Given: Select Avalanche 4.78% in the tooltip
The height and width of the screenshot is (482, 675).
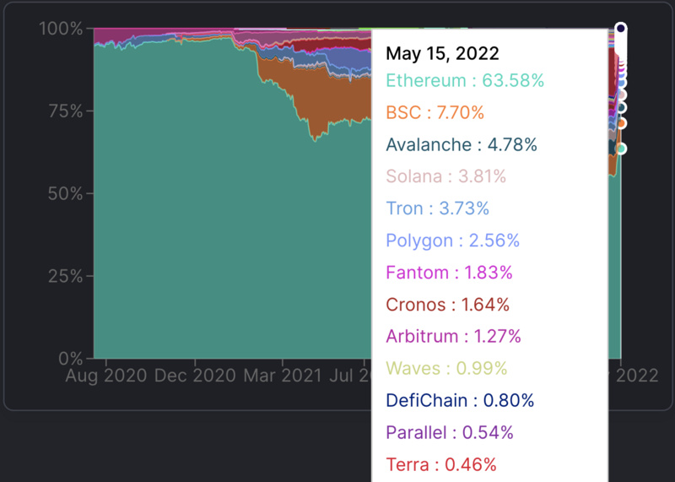Looking at the screenshot, I should point(462,145).
